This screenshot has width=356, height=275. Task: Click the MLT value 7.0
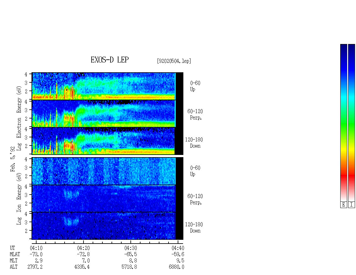coord(86,261)
